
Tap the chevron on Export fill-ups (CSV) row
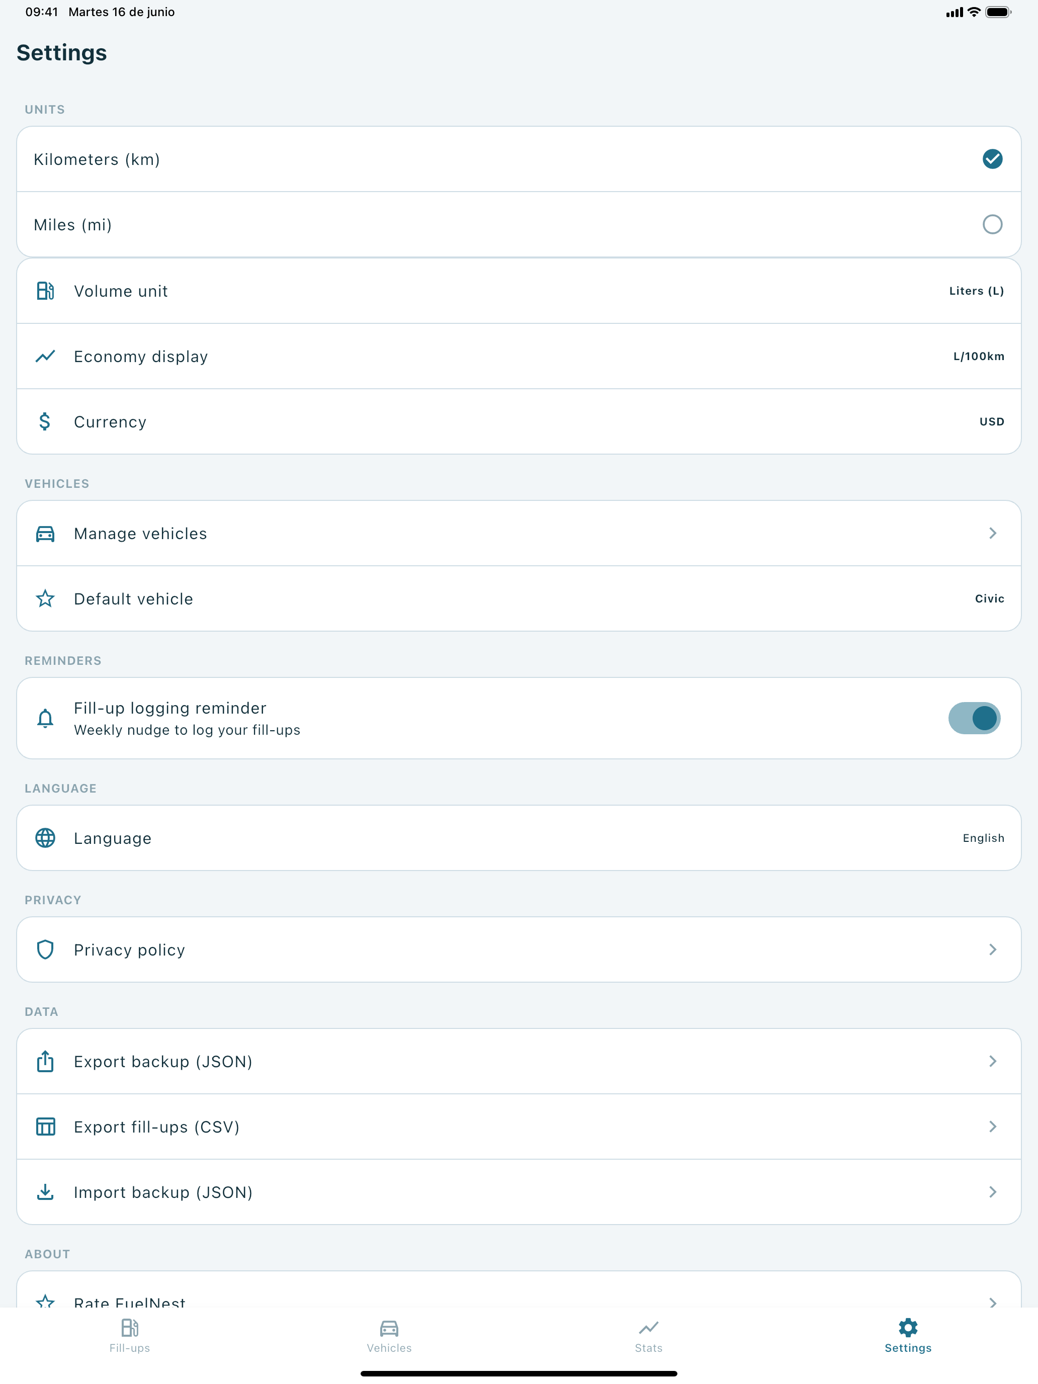click(992, 1126)
